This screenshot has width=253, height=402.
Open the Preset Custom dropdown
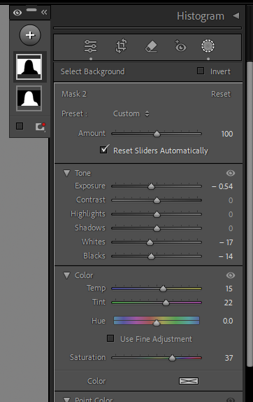tap(131, 113)
